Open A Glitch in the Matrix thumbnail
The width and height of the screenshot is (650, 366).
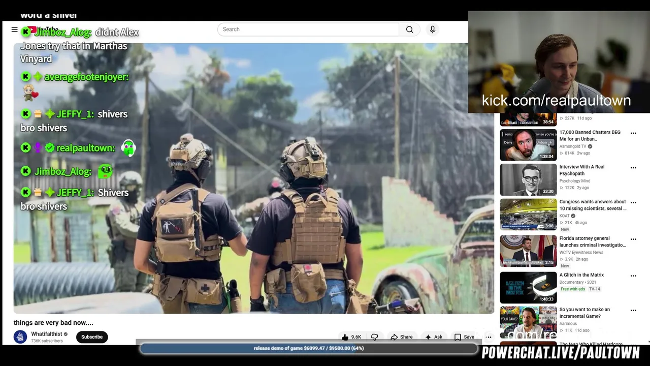[x=528, y=287]
